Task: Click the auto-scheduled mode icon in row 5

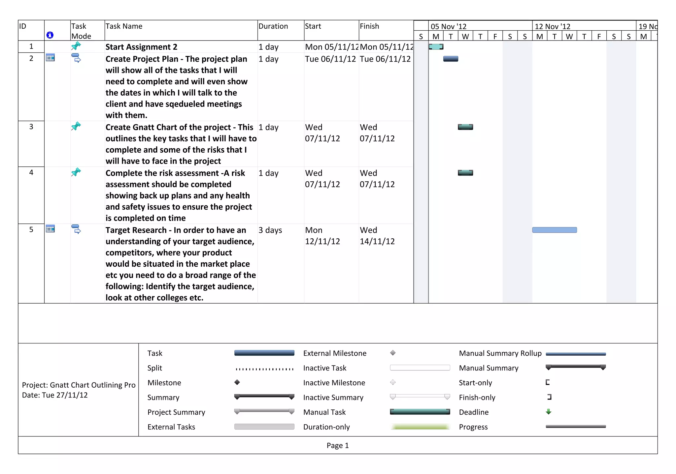Action: point(76,229)
